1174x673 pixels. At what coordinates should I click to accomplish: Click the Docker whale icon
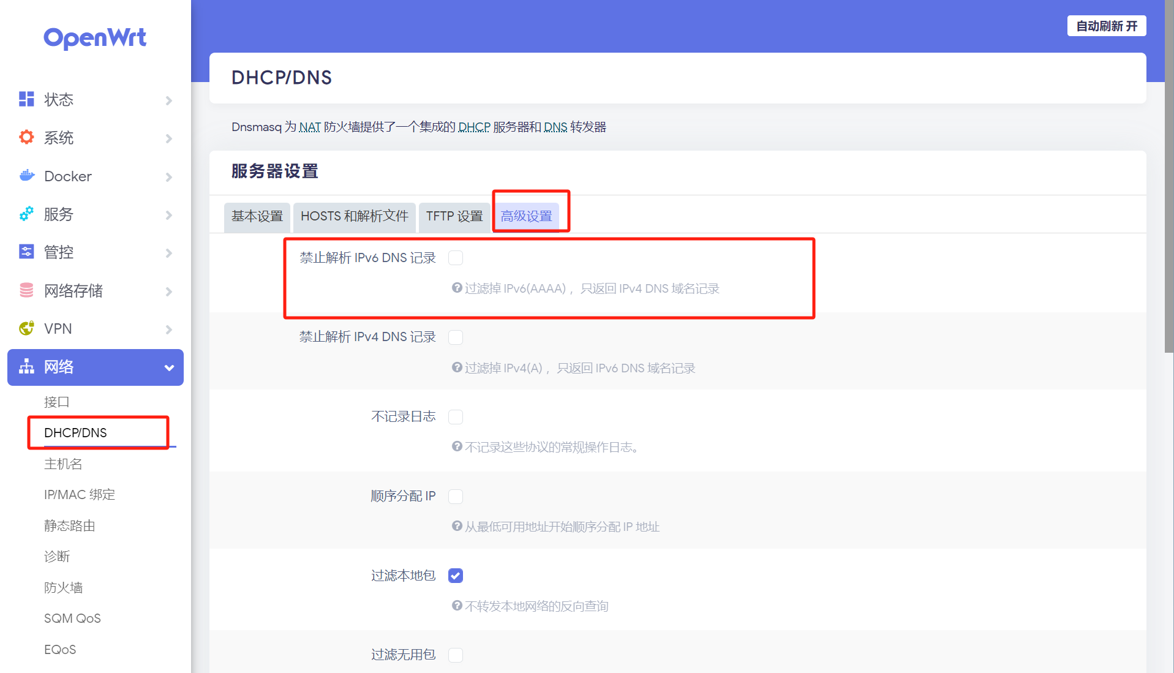26,176
